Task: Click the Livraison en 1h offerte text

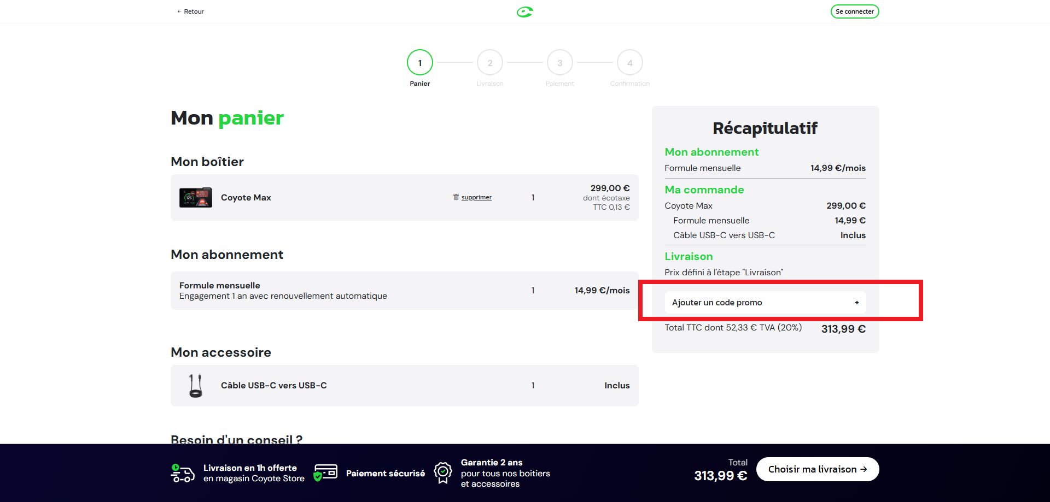Action: pyautogui.click(x=250, y=468)
